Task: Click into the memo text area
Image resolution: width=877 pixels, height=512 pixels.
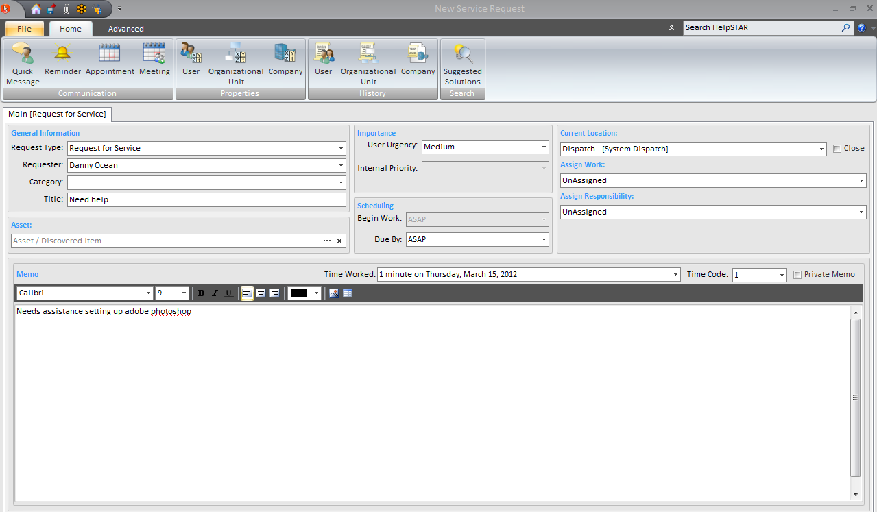Action: coord(433,402)
